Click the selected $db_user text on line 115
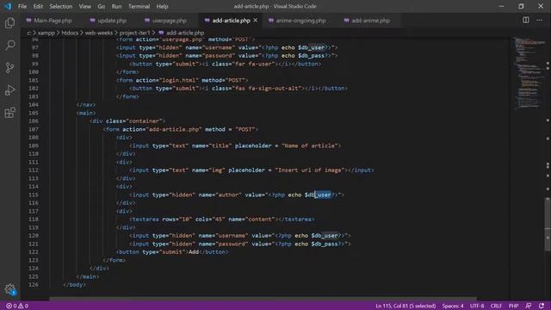Image resolution: width=551 pixels, height=310 pixels. [x=323, y=195]
